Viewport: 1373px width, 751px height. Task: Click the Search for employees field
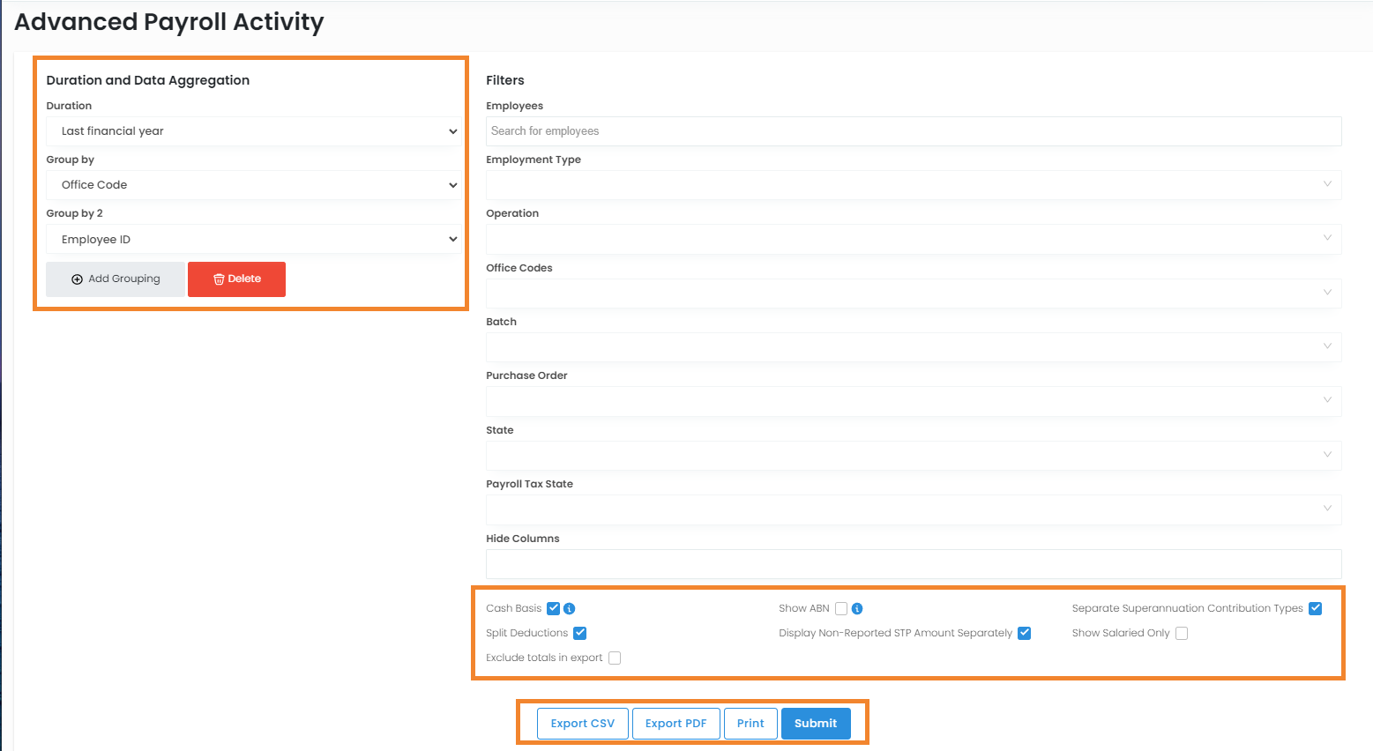[913, 131]
